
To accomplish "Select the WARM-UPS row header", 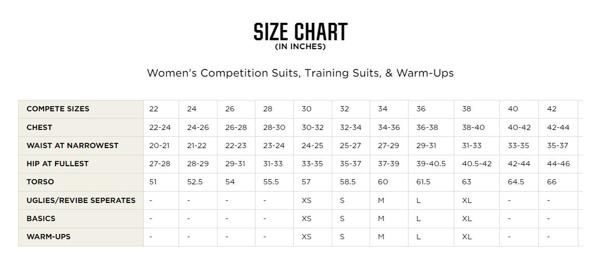I will pos(48,237).
